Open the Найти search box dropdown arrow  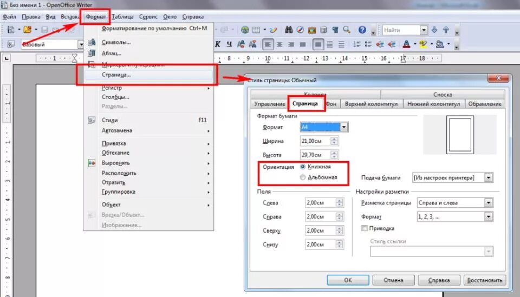click(x=424, y=30)
